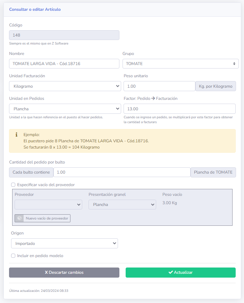Click the Factor Pedido Facturación input
Screen dimensions: 244x303
(179, 109)
